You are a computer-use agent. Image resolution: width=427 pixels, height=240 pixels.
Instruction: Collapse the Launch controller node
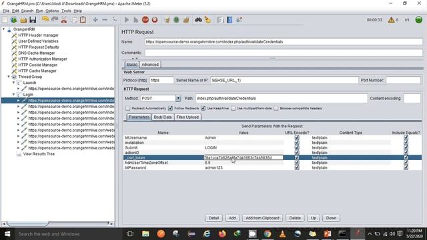click(13, 83)
